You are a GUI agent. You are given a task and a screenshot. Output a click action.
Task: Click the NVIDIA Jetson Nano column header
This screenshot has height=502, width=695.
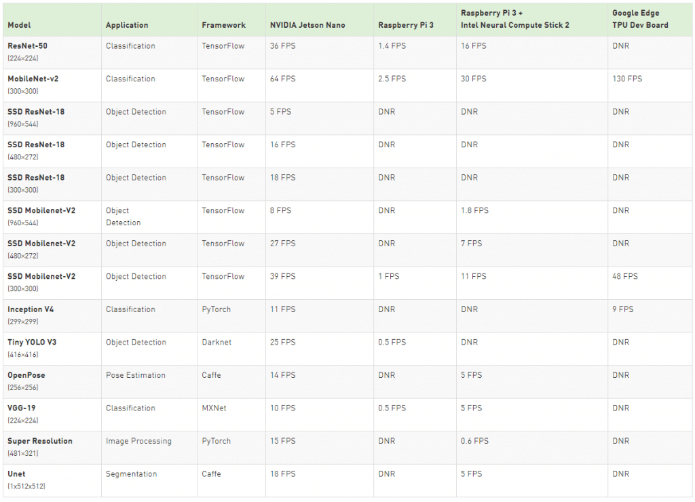(x=307, y=25)
